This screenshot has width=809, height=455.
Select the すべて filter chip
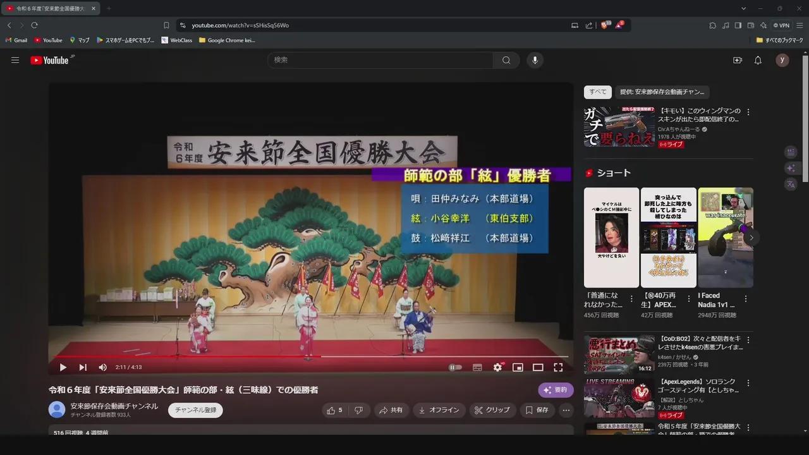[598, 92]
